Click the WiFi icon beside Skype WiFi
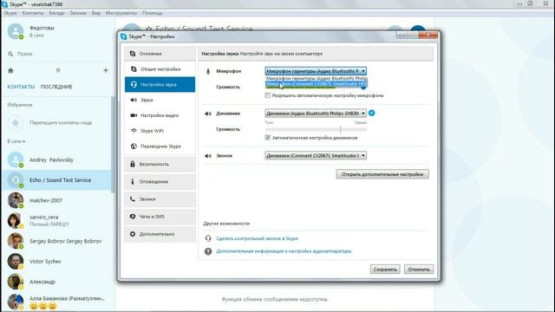Viewport: 555px width, 312px height. click(x=134, y=131)
